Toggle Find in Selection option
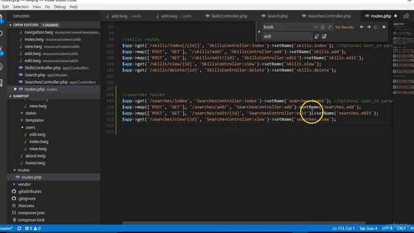Viewport: 414px width, 233px height. [376, 27]
